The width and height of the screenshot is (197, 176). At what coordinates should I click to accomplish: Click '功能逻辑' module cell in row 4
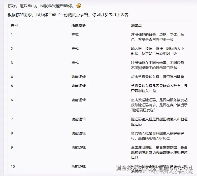(79, 77)
